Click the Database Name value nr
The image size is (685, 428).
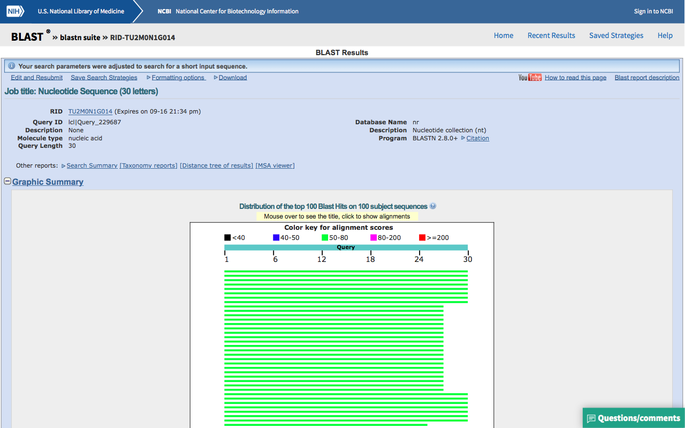click(416, 122)
